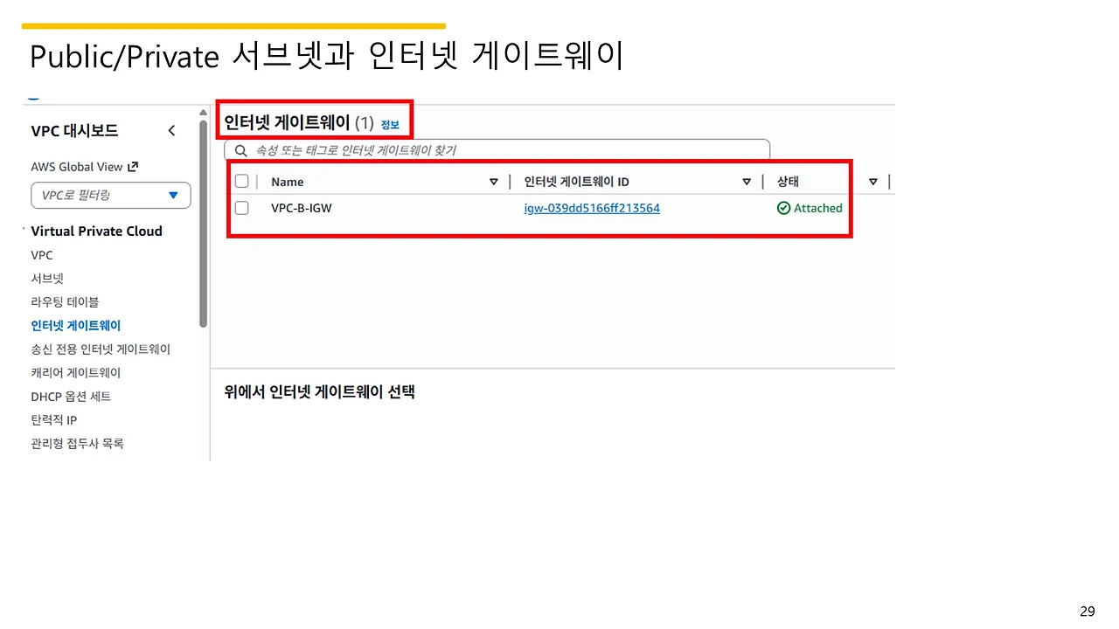
Task: Sort the Name column using its arrow
Action: click(x=494, y=181)
